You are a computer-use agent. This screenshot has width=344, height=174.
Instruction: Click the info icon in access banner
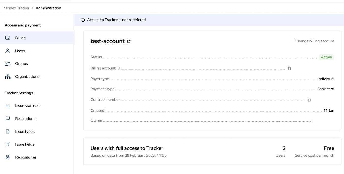pyautogui.click(x=83, y=20)
